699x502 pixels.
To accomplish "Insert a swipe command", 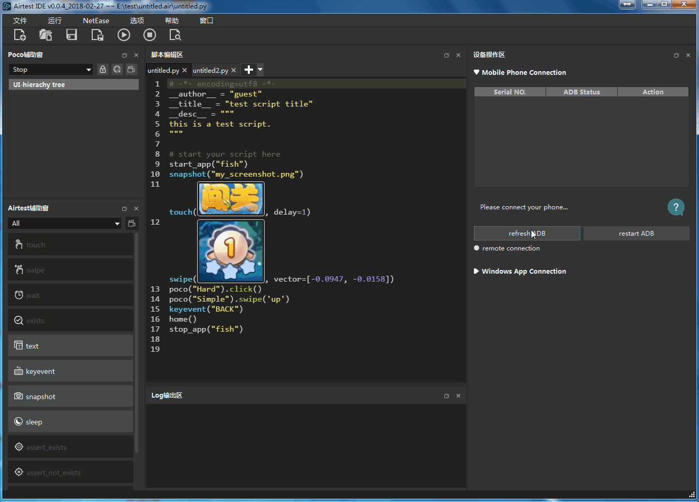I will [x=71, y=270].
